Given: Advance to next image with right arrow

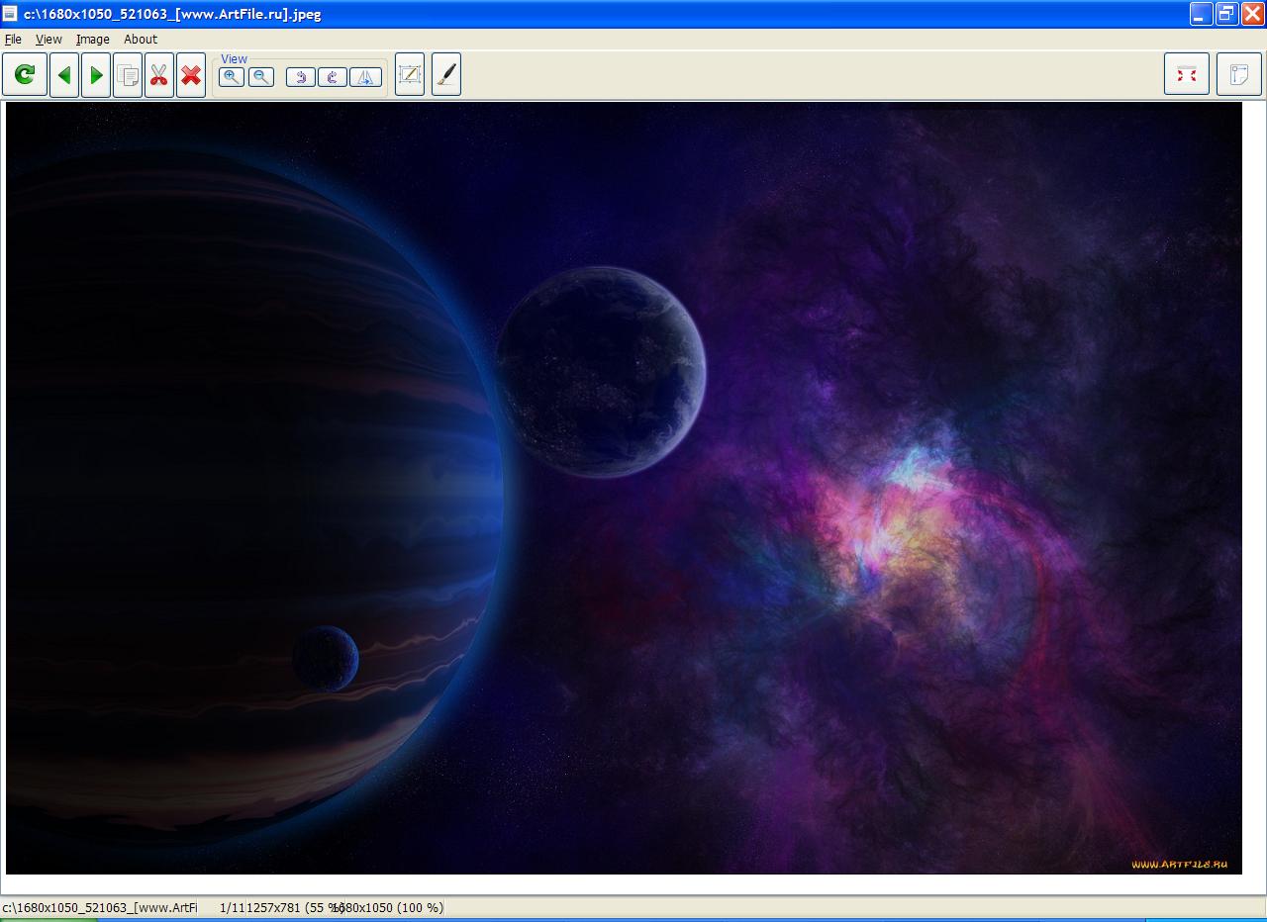Looking at the screenshot, I should (96, 75).
